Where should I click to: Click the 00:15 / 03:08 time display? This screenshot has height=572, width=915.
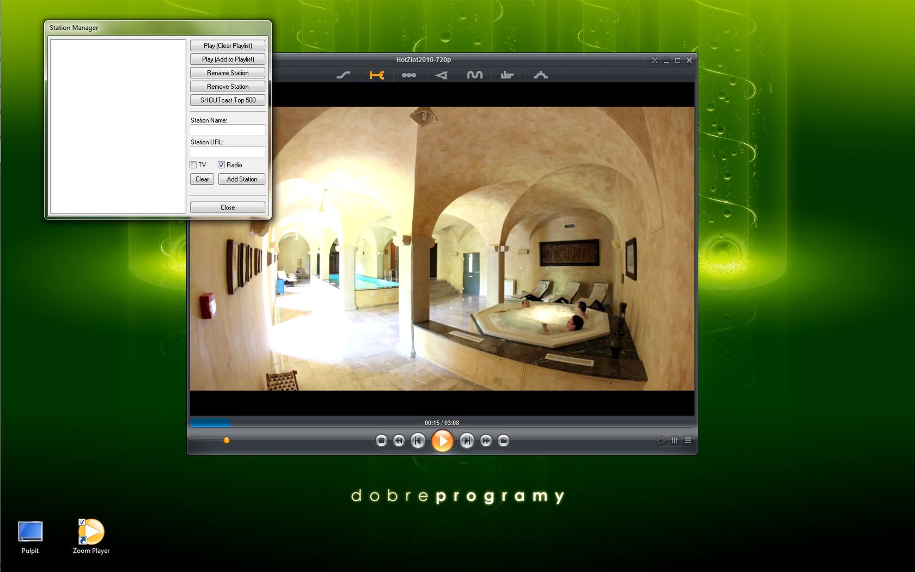point(442,423)
